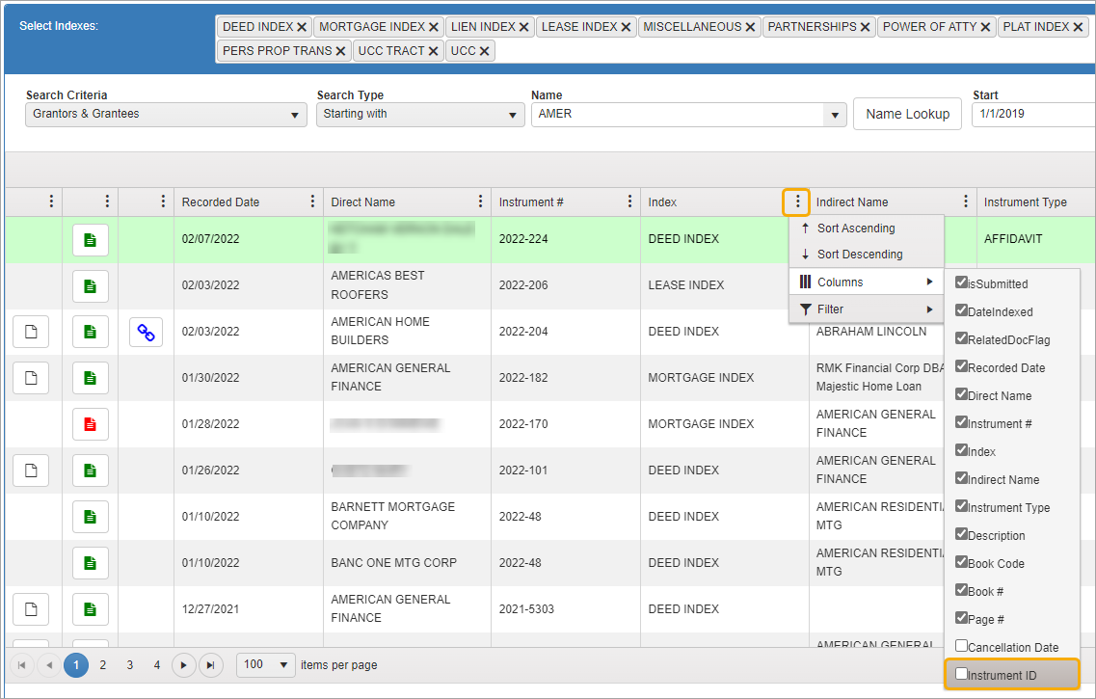Open the Index column three-dot menu

click(x=796, y=202)
